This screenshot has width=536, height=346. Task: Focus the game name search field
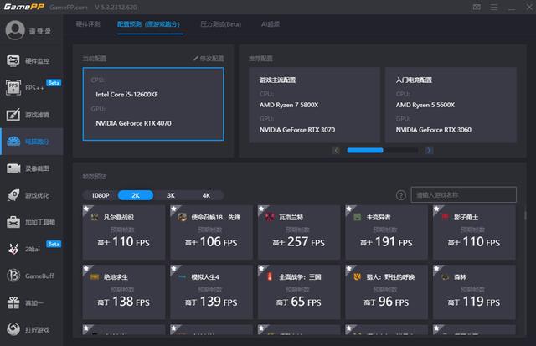(x=463, y=195)
